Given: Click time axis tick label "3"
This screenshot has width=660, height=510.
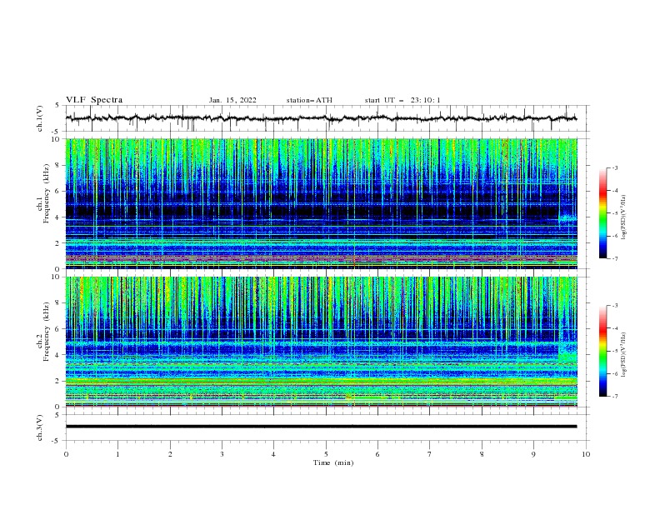Looking at the screenshot, I should point(222,454).
